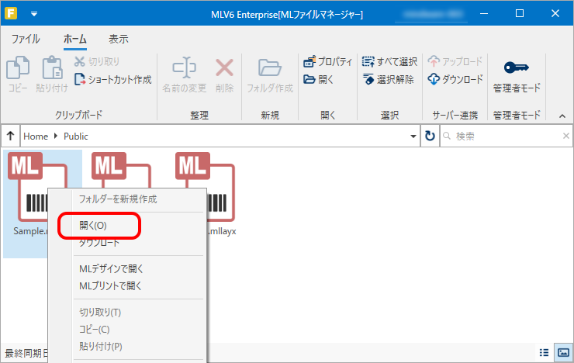Maximize the MLV6 Enterprise window
574x363 pixels.
pos(519,13)
